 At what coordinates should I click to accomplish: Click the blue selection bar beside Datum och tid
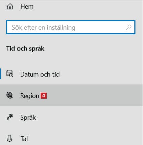(0, 74)
